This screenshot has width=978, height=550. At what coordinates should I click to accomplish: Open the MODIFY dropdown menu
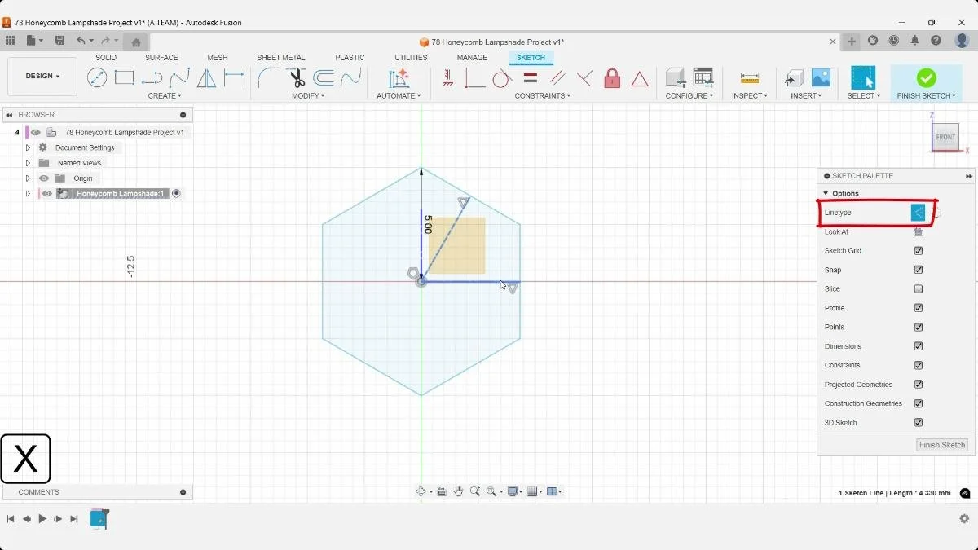point(308,96)
